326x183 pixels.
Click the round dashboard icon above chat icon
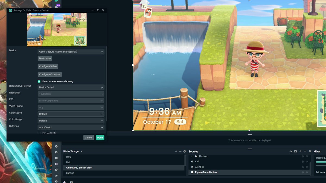point(56,146)
